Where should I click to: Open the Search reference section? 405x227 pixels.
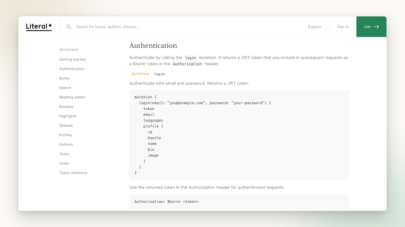tap(65, 88)
